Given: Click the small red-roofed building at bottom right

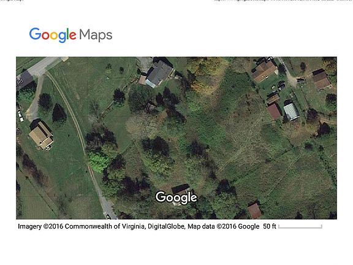Looking at the screenshot, I should [x=254, y=210].
